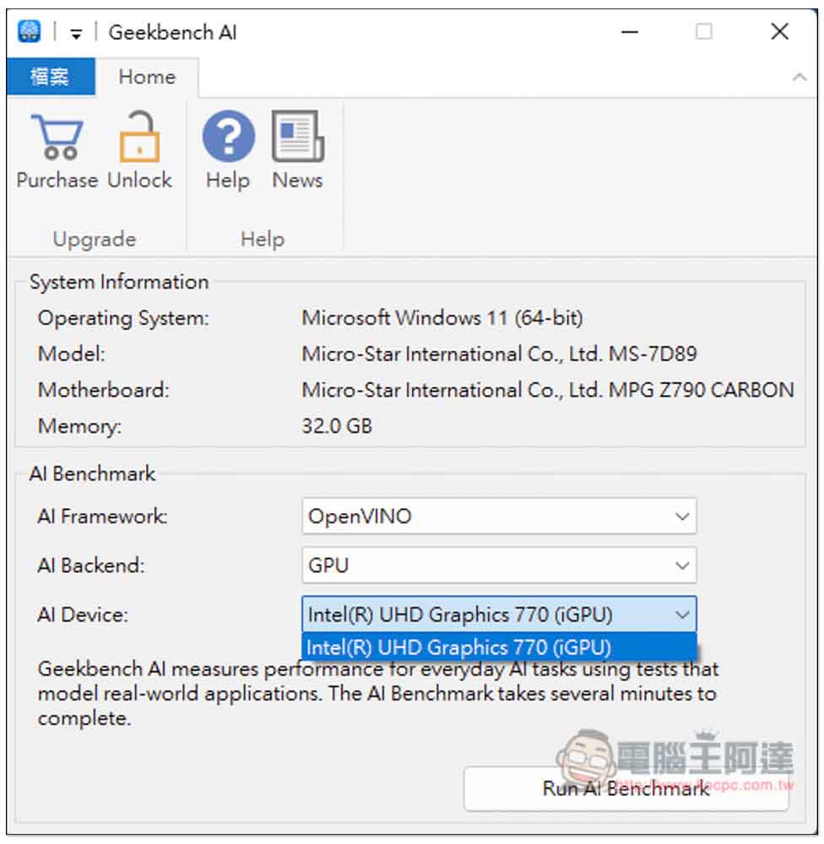
Task: Click the 'Operating System:' label
Action: coord(123,318)
